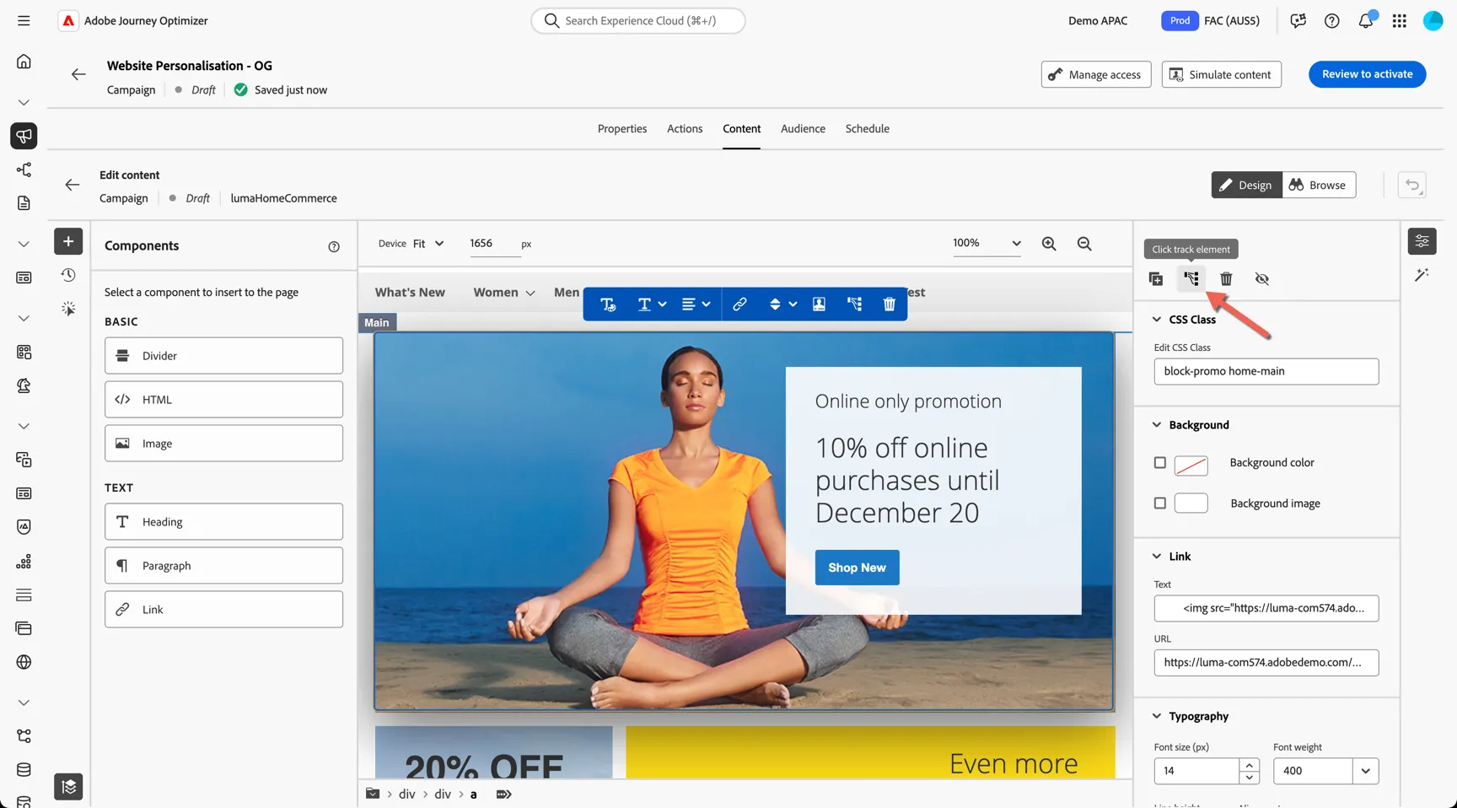Open the user profile avatar

[1433, 20]
